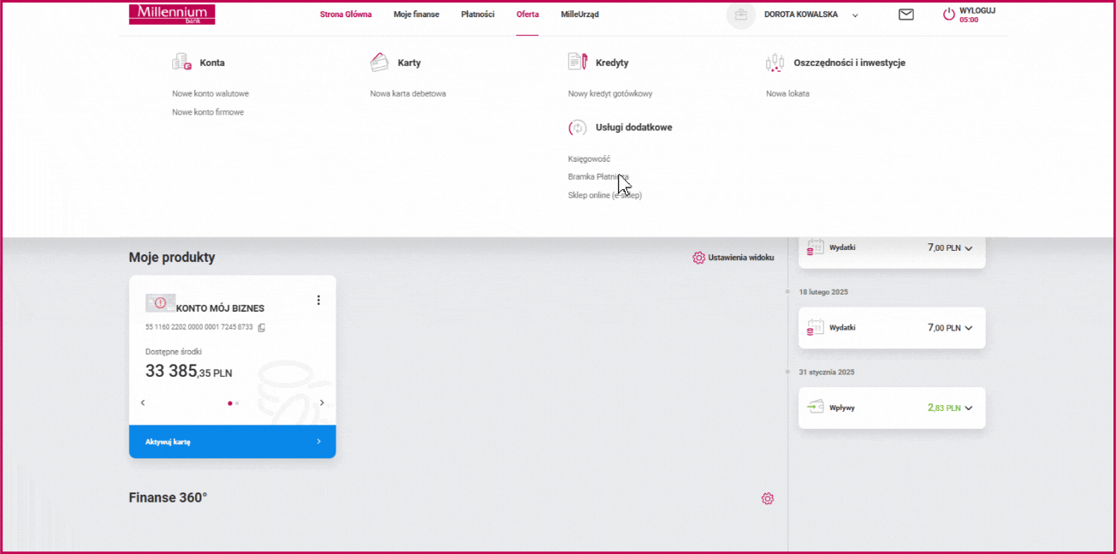The height and width of the screenshot is (554, 1116).
Task: Open Ustawienia widoku gear icon
Action: point(698,258)
